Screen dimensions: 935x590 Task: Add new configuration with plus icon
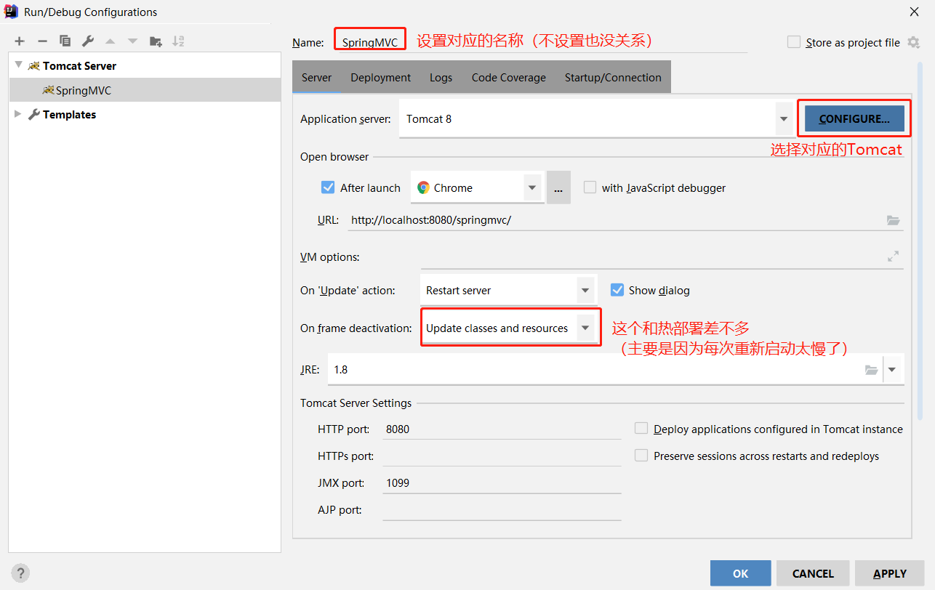[20, 41]
